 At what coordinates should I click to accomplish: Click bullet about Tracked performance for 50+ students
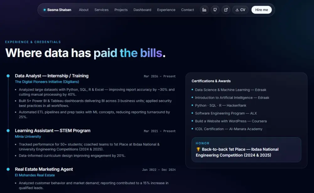[x=89, y=147]
